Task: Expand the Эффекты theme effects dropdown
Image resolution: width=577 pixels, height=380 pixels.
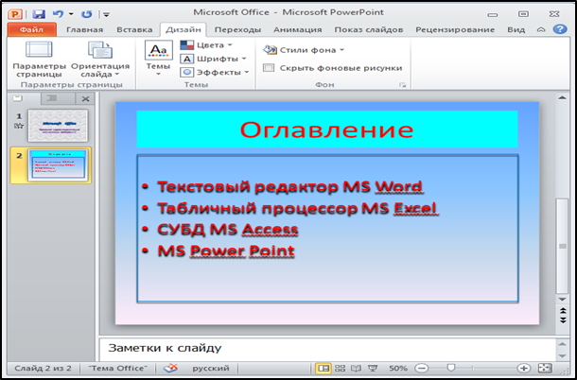Action: [215, 73]
